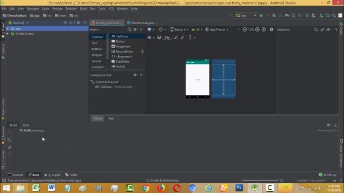This screenshot has height=193, width=344.
Task: Open the app run configuration dropdown
Action: (x=246, y=16)
